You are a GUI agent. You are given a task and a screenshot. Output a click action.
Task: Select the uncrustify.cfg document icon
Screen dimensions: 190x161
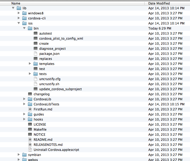coord(36,79)
